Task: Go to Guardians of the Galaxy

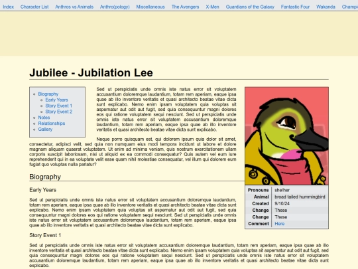Action: (250, 7)
